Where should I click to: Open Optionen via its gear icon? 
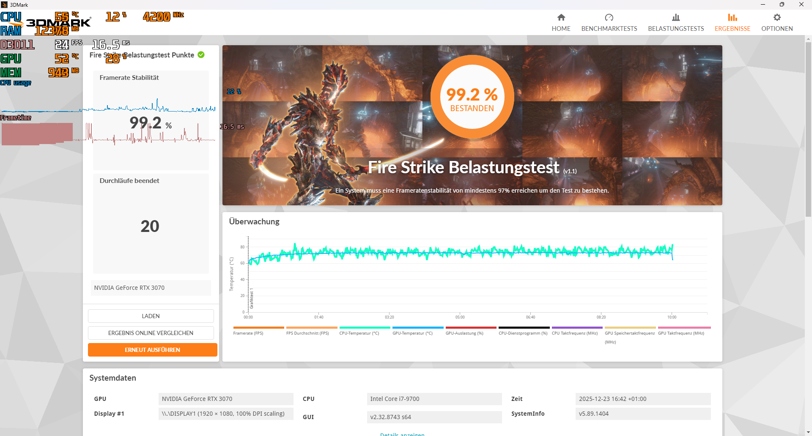[x=777, y=17]
